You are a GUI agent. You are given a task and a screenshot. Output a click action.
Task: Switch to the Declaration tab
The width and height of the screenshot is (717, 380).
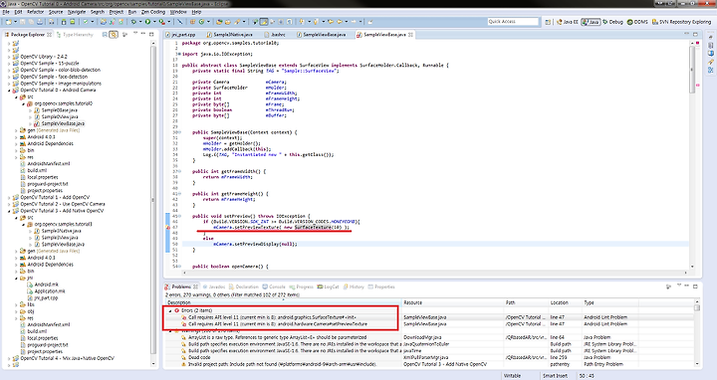(244, 286)
